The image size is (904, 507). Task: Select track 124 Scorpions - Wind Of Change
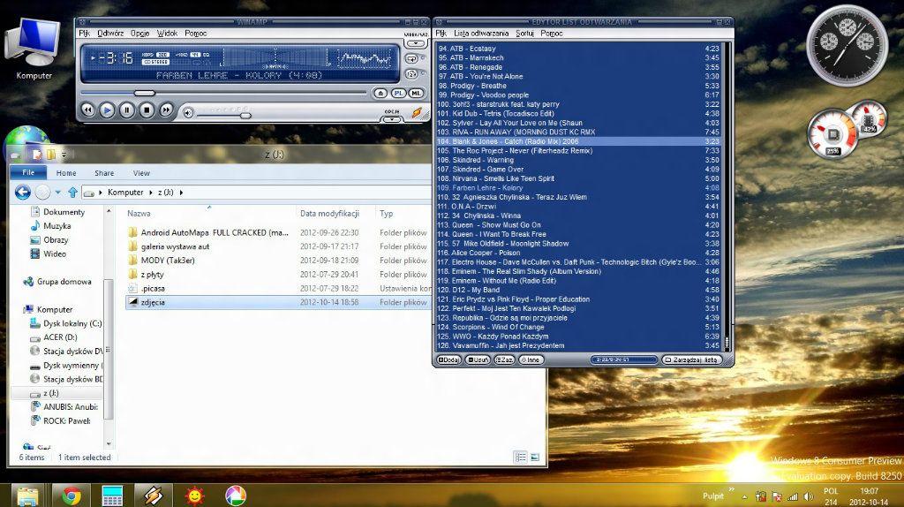point(578,327)
